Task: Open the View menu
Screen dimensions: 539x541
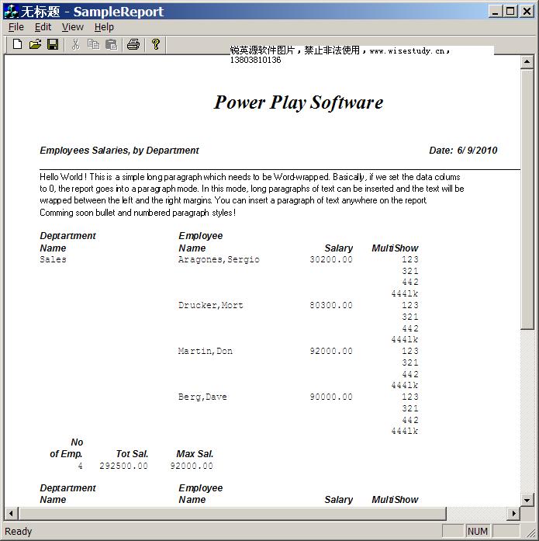Action: (73, 27)
